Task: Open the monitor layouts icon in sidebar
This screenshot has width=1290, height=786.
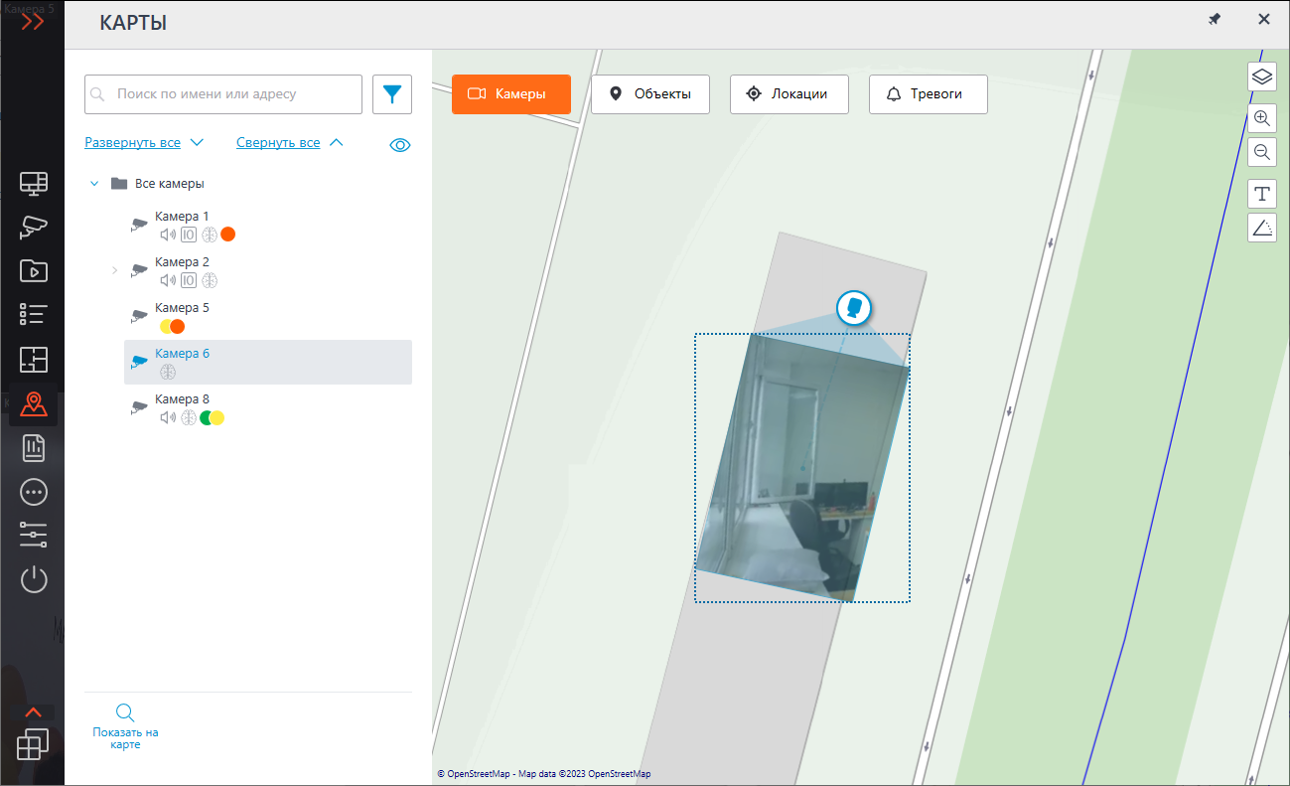Action: 34,183
